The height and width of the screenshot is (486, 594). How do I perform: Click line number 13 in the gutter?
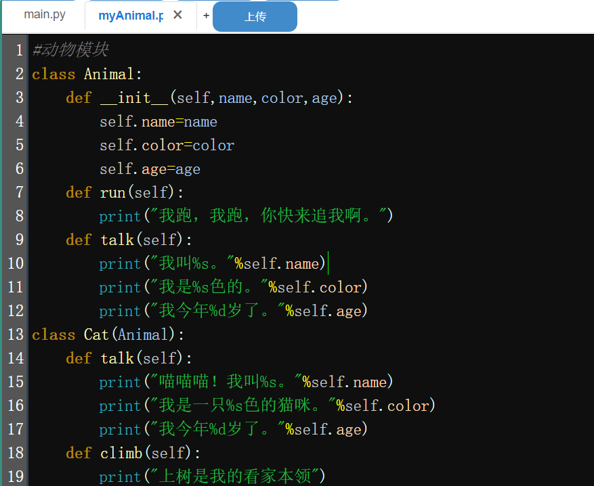15,335
